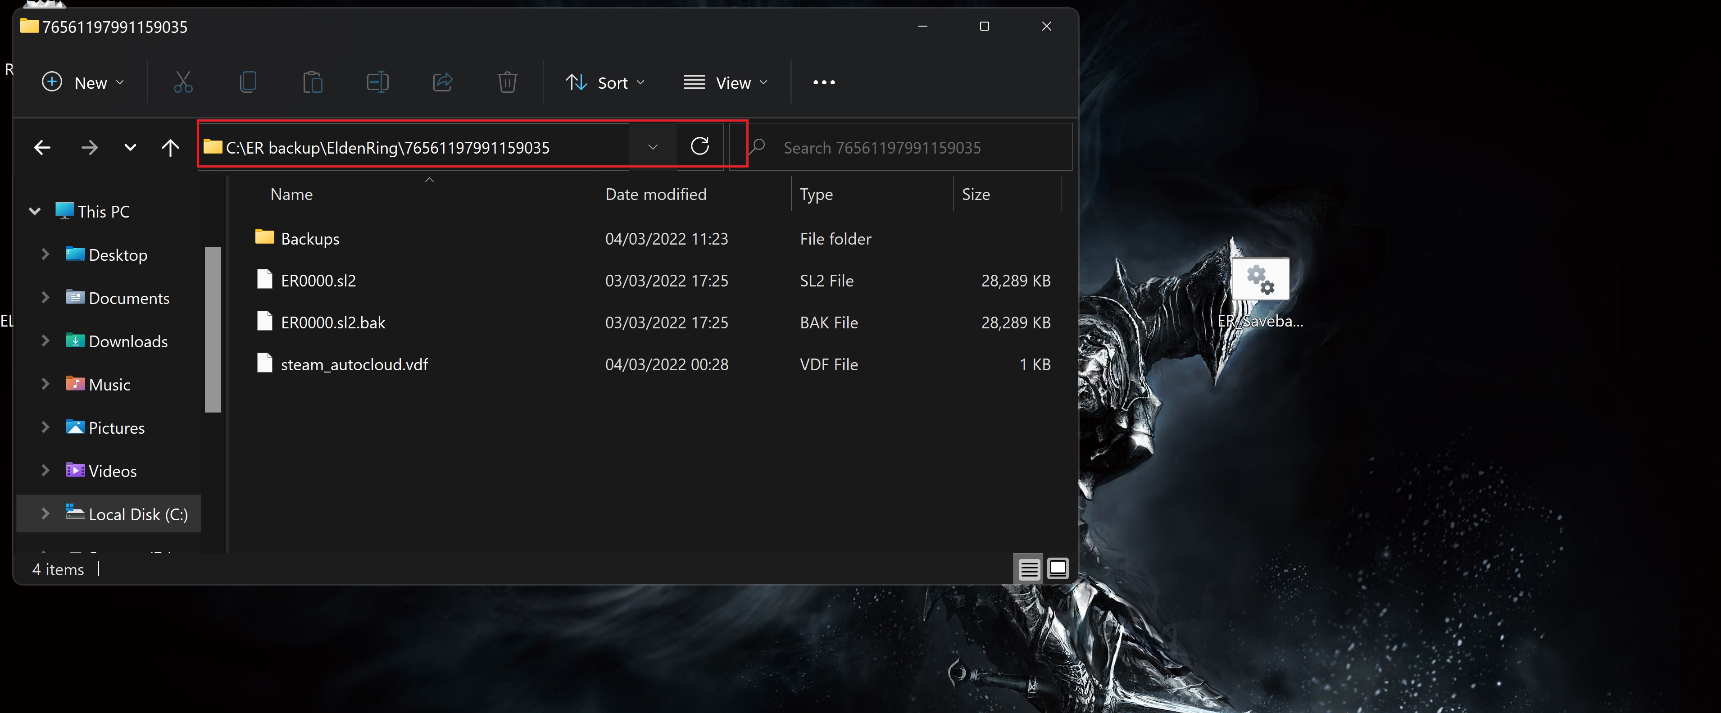Click the Copy icon in toolbar
The image size is (1721, 713).
click(247, 82)
